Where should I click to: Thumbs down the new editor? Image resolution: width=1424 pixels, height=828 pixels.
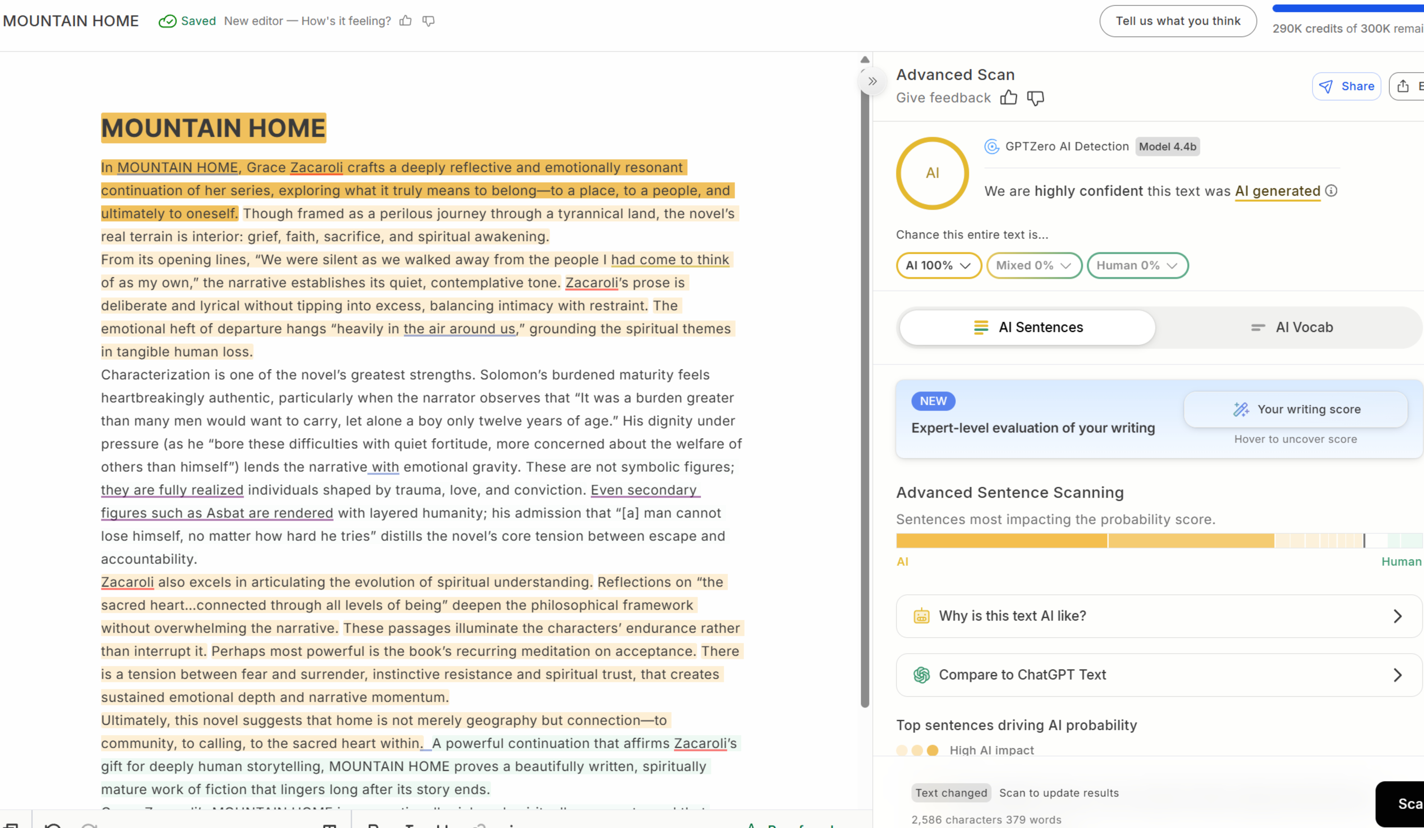[428, 21]
